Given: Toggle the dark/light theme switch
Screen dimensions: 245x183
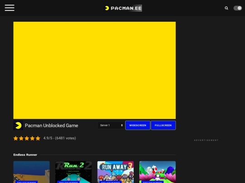Looking at the screenshot, I should 238,8.
